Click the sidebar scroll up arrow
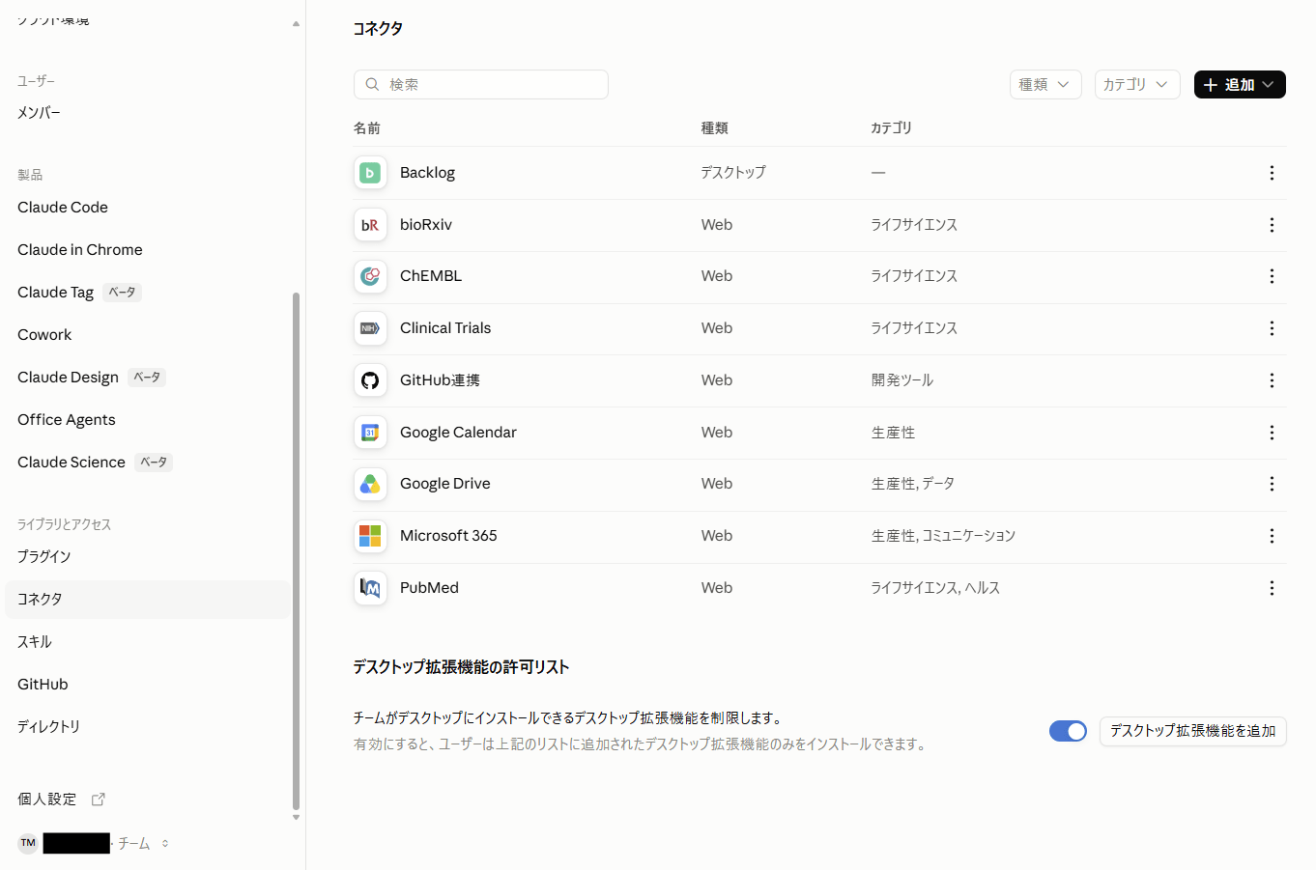The height and width of the screenshot is (870, 1316). tap(296, 23)
